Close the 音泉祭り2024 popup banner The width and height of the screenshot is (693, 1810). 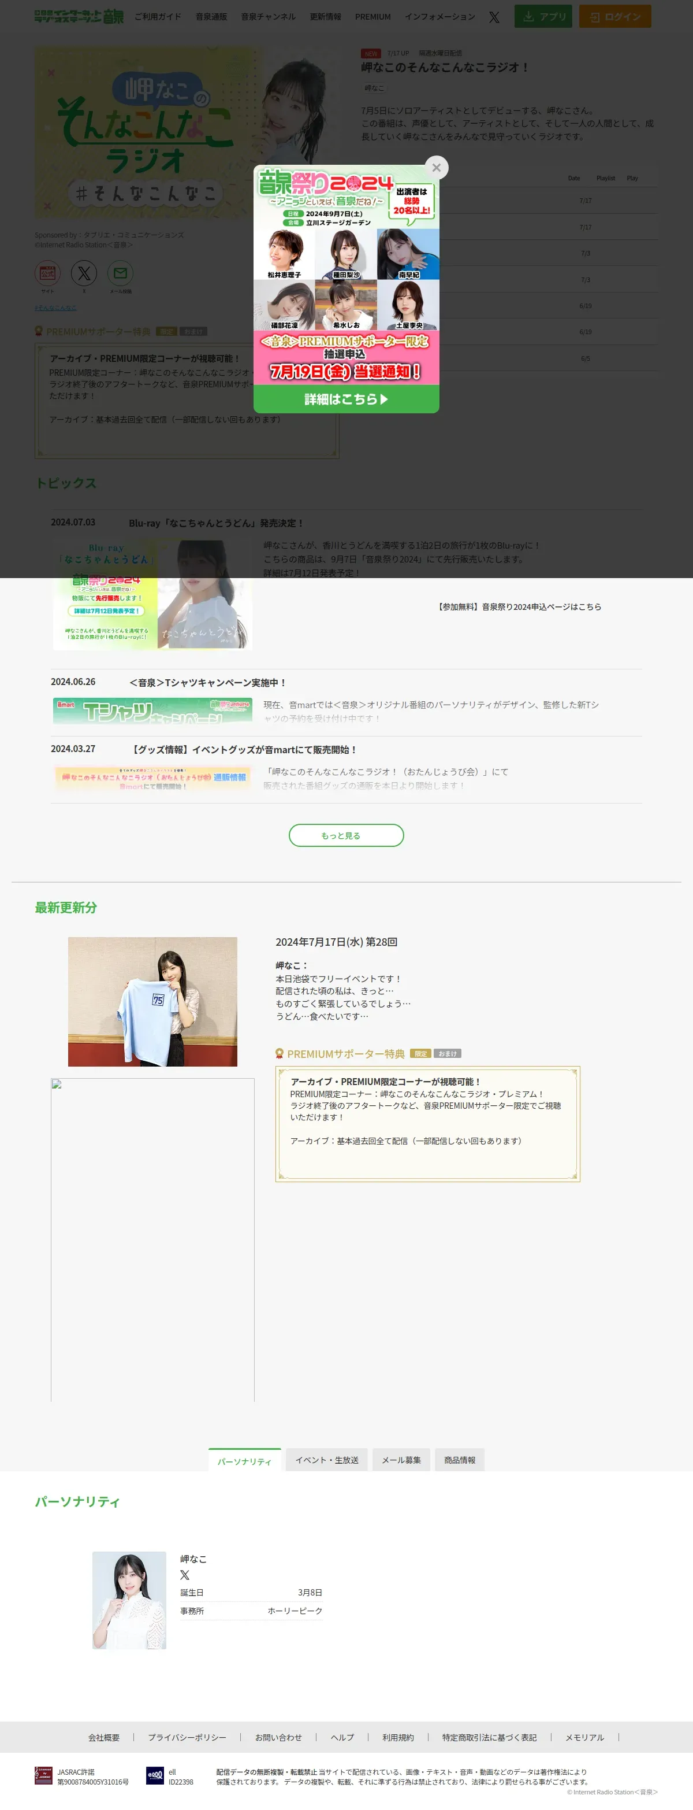(x=436, y=167)
